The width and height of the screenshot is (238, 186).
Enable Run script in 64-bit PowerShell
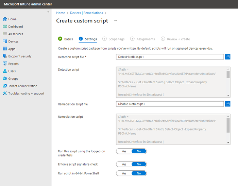coord(124,173)
